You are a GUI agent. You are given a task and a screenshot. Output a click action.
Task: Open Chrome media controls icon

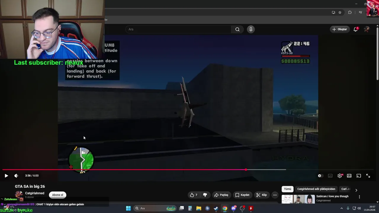point(360,12)
